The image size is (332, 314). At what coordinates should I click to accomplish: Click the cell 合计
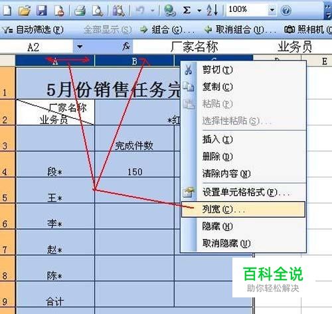55,294
